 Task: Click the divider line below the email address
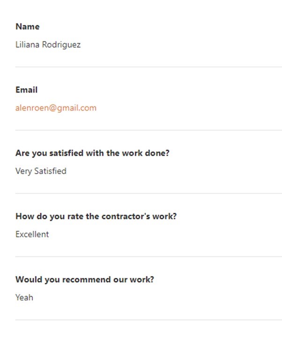point(148,130)
